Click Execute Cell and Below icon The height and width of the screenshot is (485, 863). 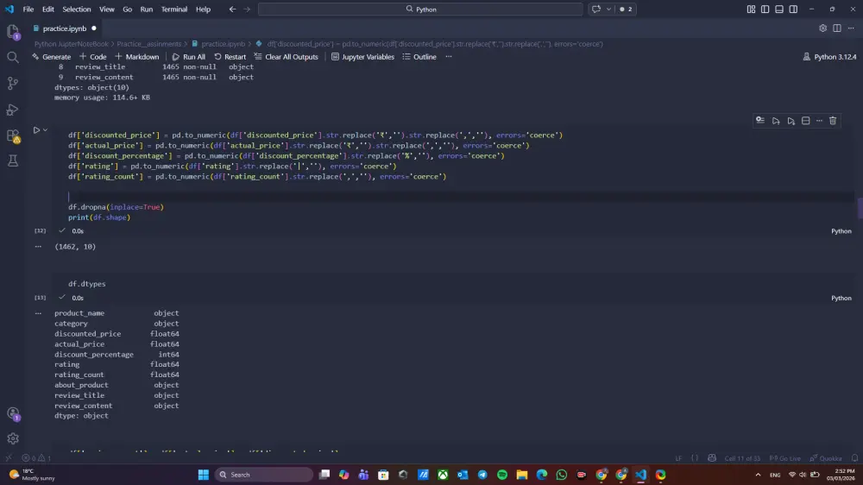click(791, 121)
